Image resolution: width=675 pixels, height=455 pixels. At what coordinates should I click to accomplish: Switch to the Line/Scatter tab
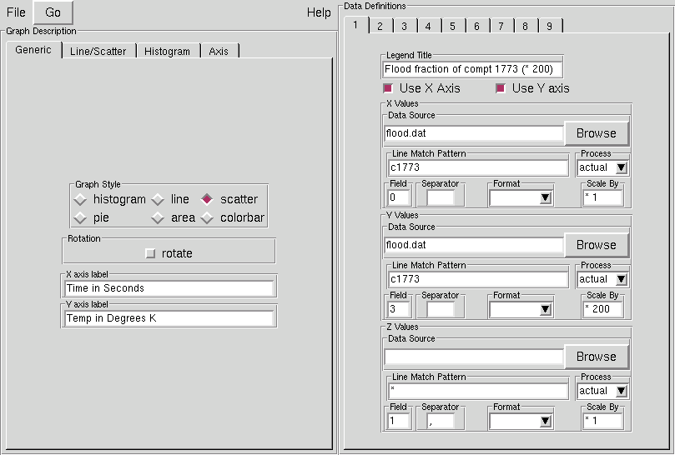[x=98, y=51]
